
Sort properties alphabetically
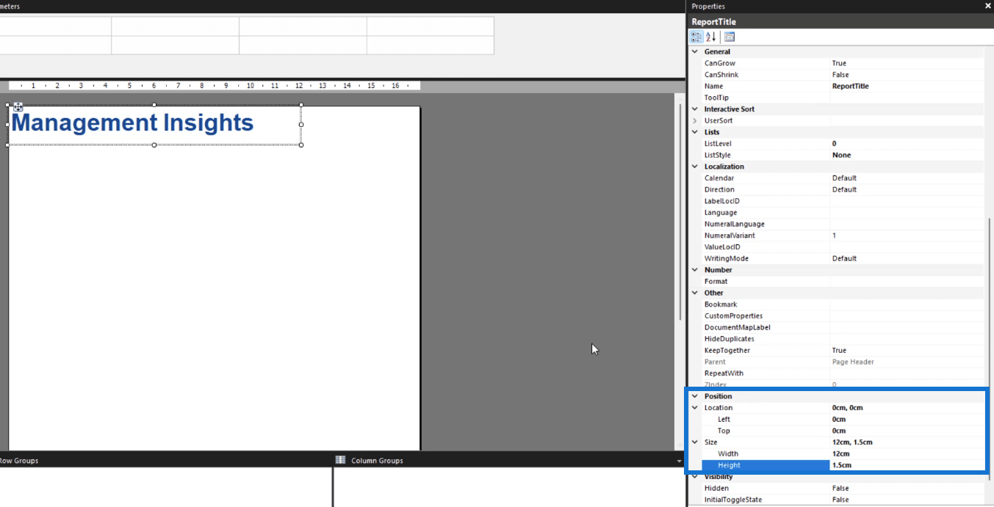click(x=711, y=37)
